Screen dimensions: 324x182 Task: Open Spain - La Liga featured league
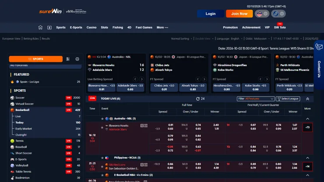point(45,82)
